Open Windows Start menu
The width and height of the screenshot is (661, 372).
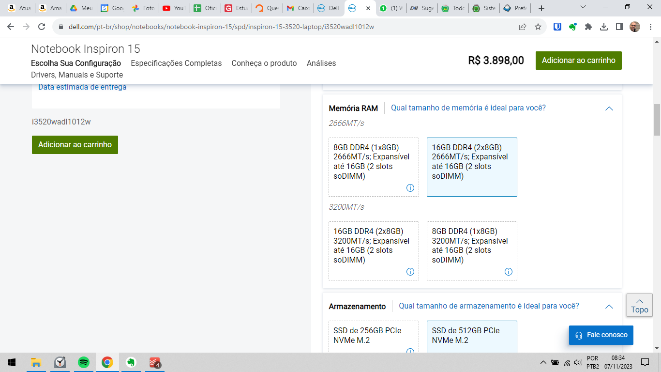(12, 362)
